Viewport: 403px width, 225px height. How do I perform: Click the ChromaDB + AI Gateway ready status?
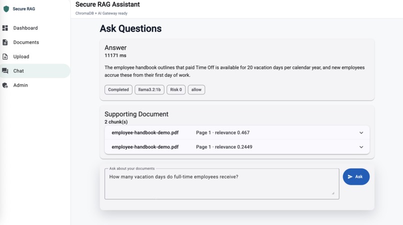(101, 13)
